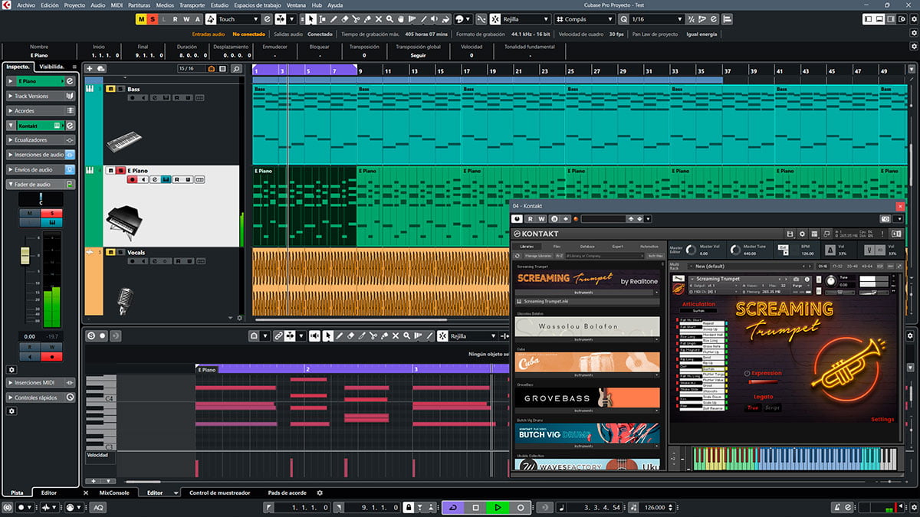
Task: Open the Settings gear below the Inspector fader
Action: 11,369
